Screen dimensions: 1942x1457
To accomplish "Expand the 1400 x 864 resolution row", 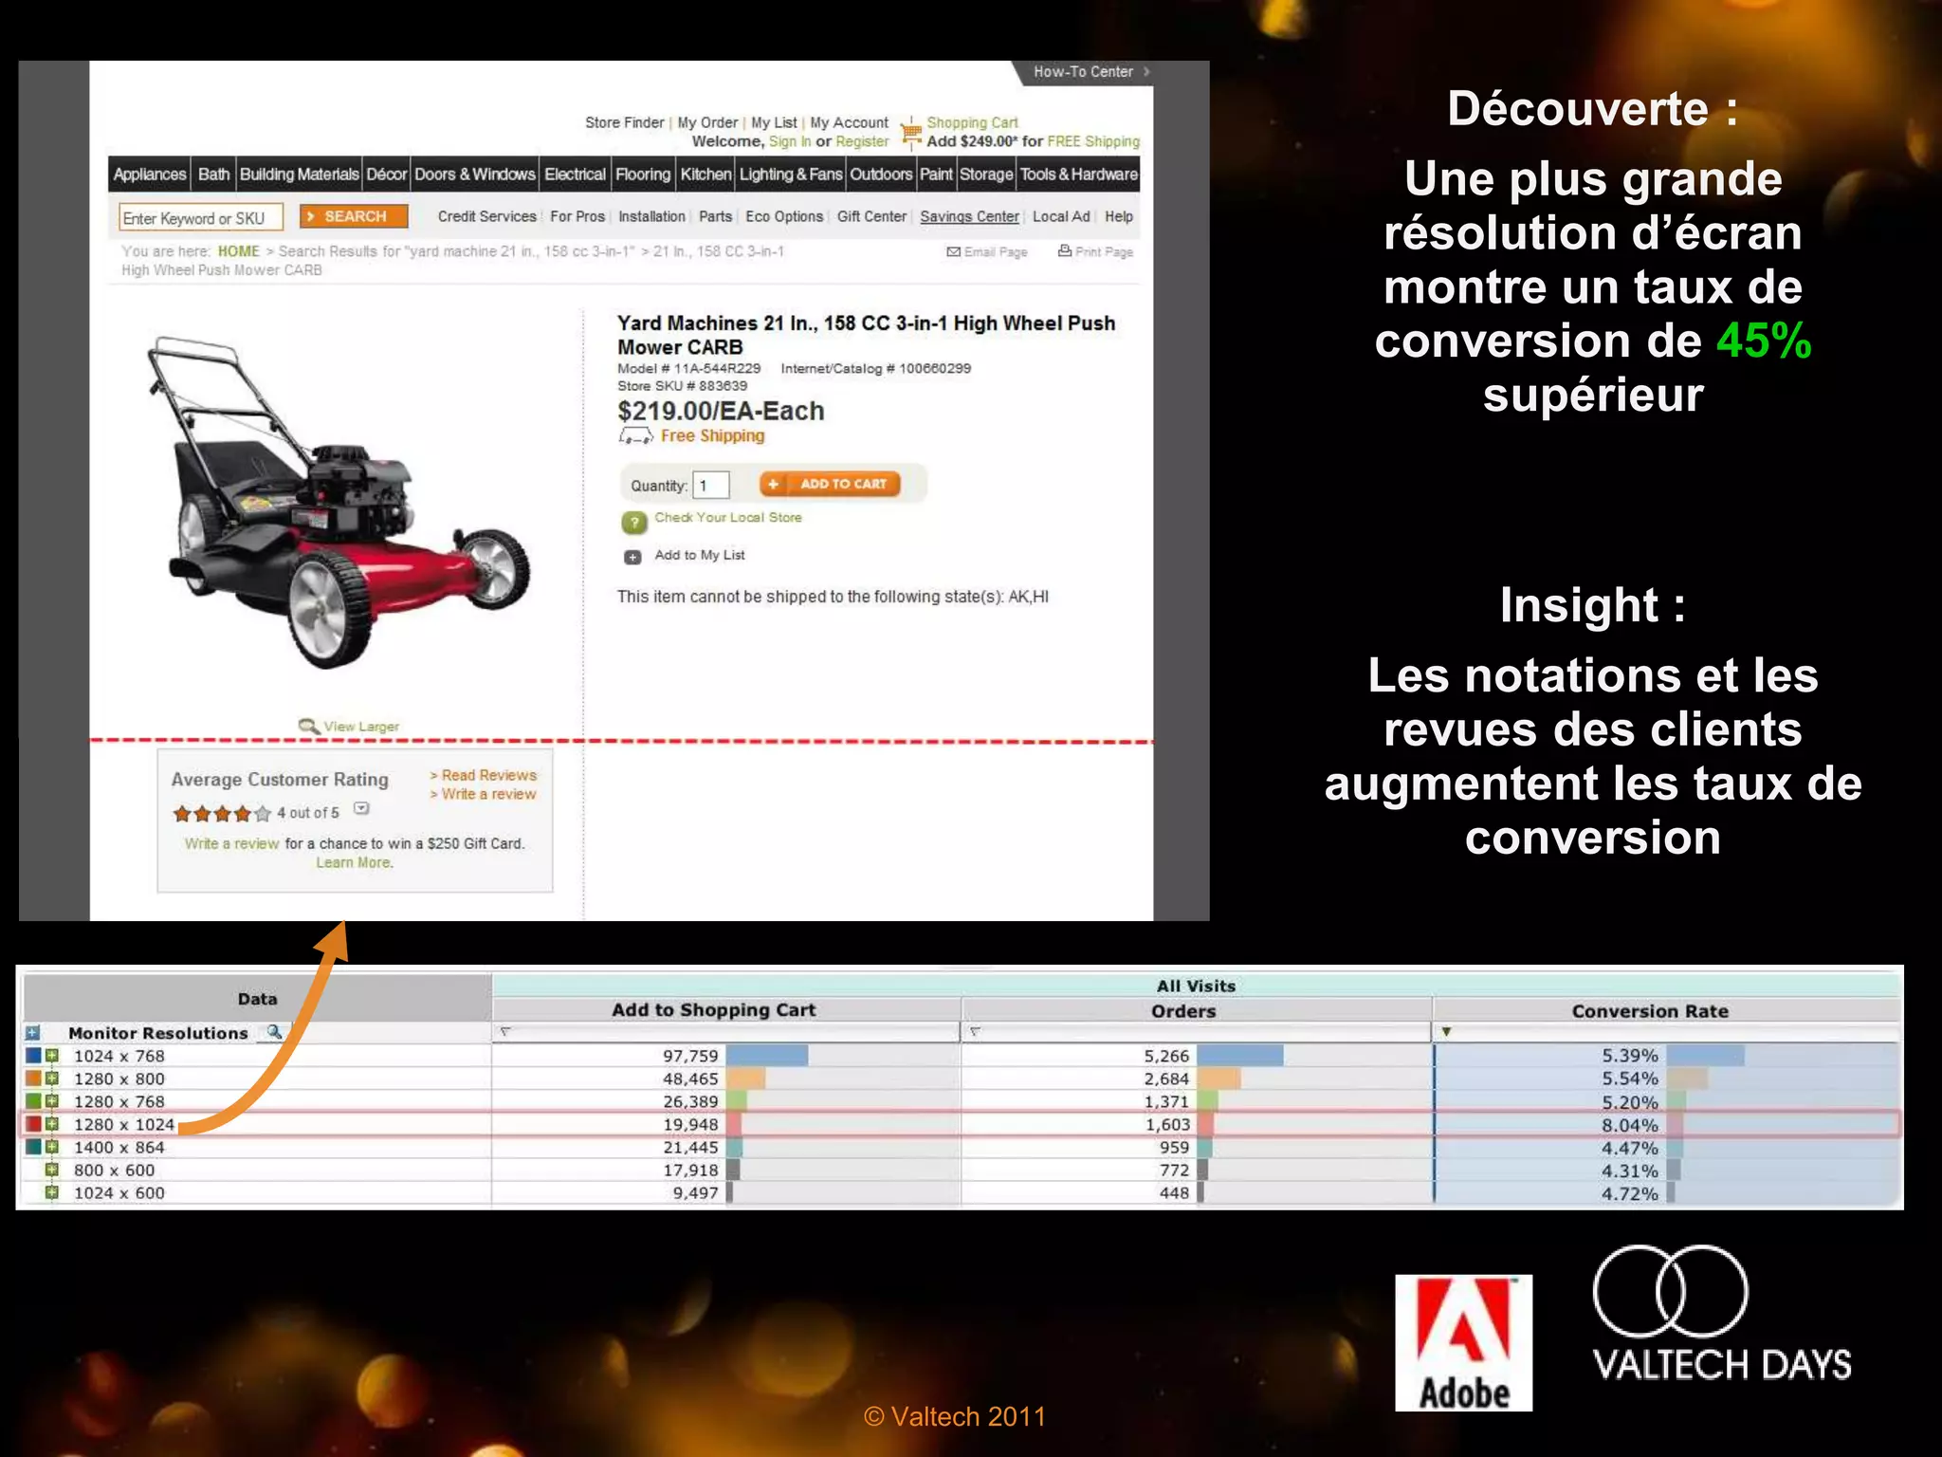I will tap(52, 1146).
